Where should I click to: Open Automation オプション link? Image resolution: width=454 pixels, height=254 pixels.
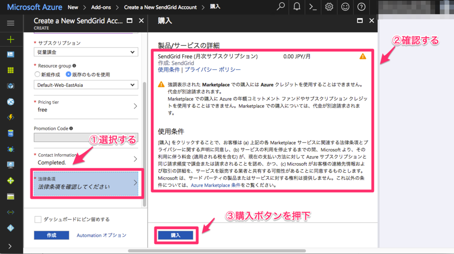[102, 235]
